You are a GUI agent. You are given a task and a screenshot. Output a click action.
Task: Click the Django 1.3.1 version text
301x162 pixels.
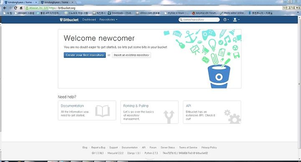pos(134,153)
